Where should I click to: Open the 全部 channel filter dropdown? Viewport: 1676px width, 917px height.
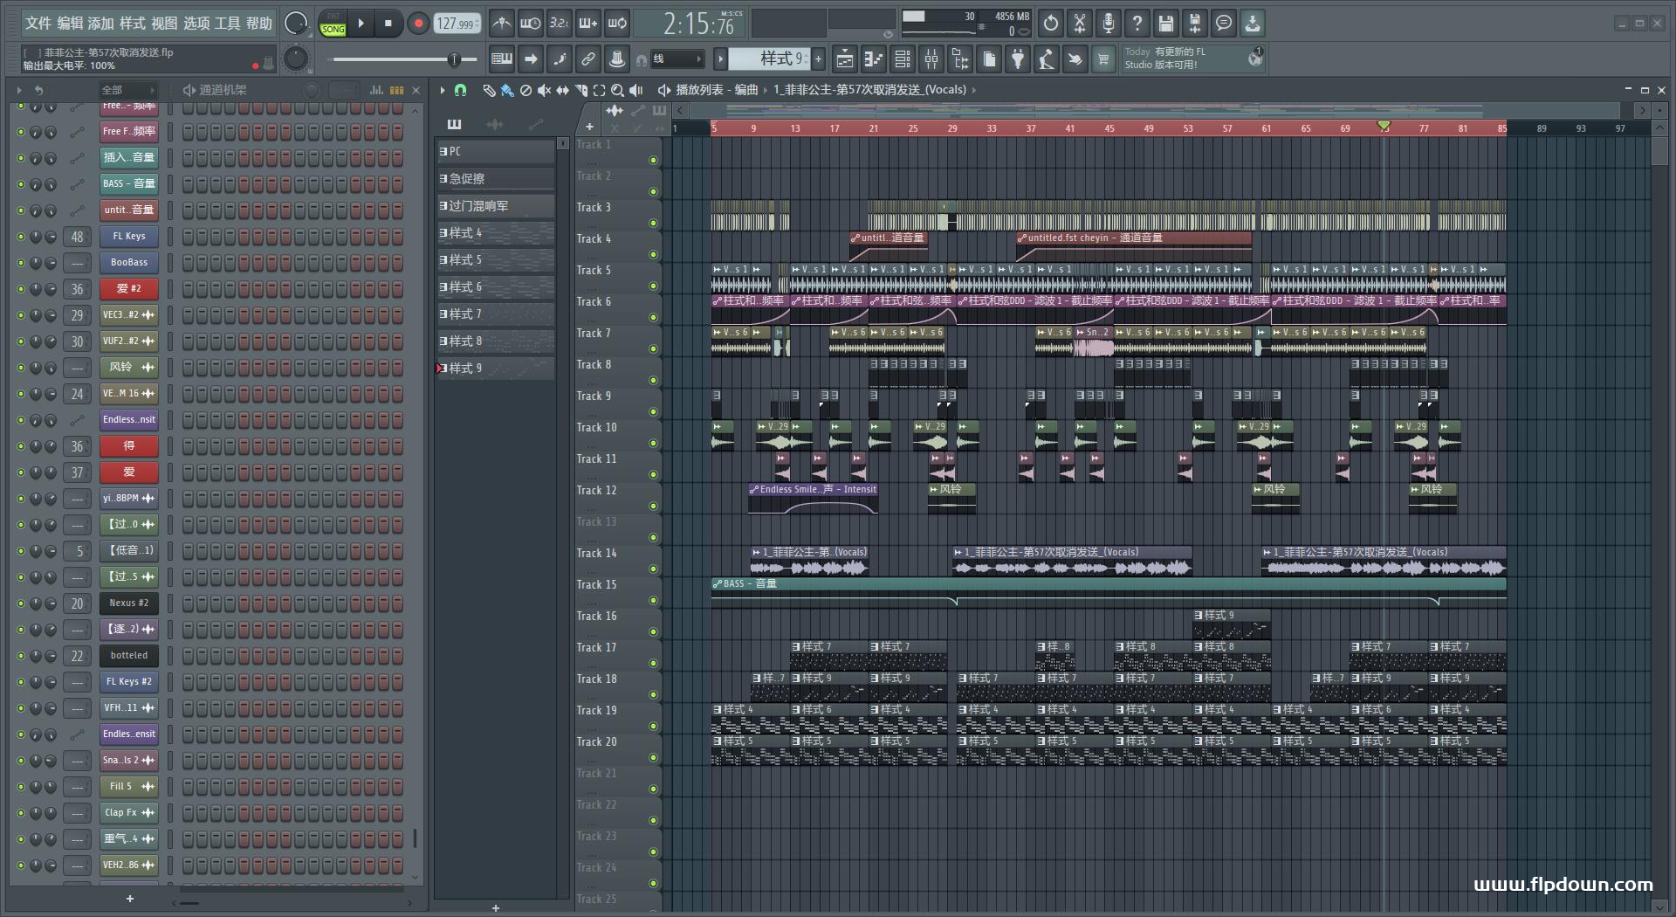127,90
